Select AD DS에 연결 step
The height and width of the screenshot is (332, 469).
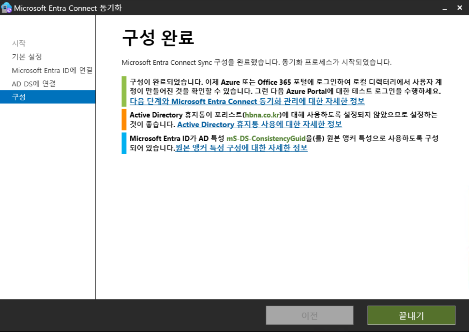tap(34, 84)
